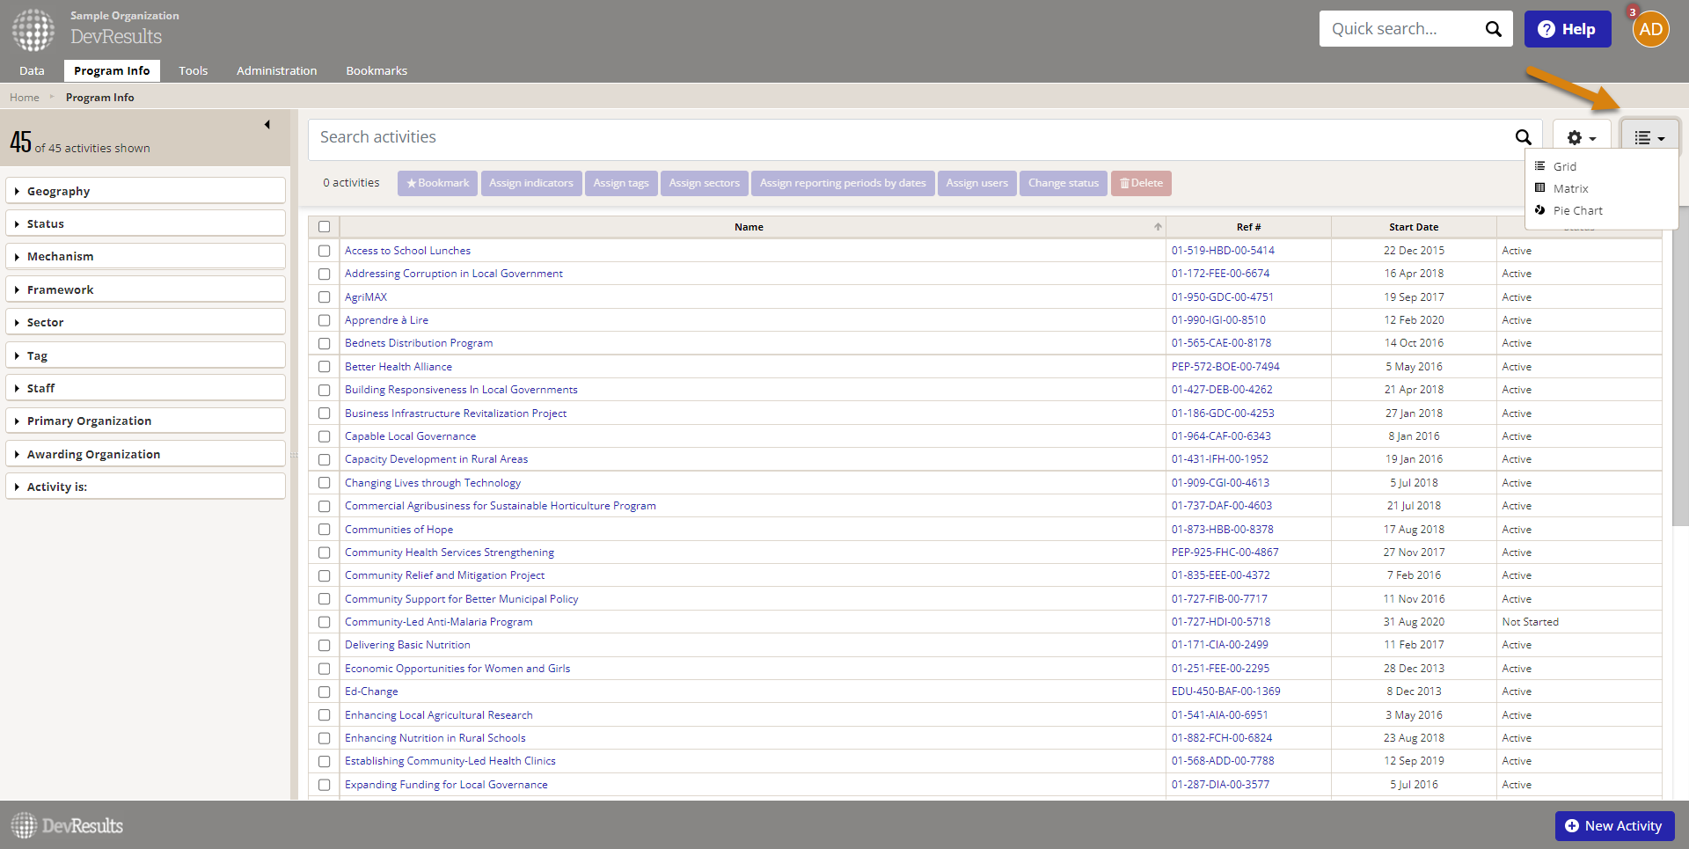
Task: Open the gear settings dropdown
Action: [x=1581, y=138]
